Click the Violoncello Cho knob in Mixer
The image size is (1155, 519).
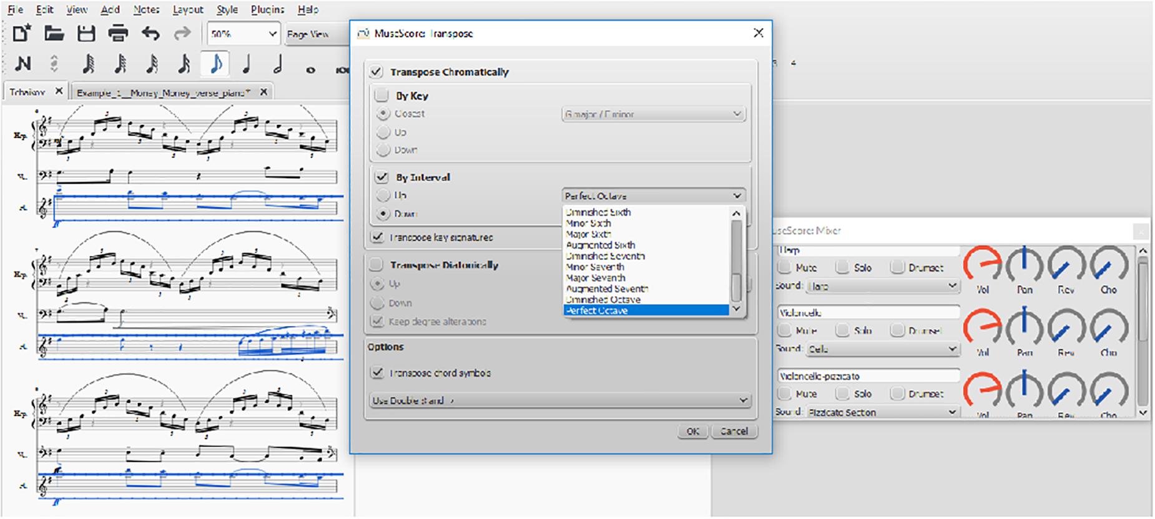[1109, 328]
